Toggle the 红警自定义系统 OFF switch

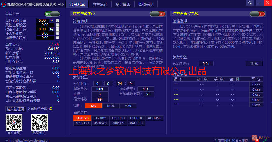tap(257, 14)
